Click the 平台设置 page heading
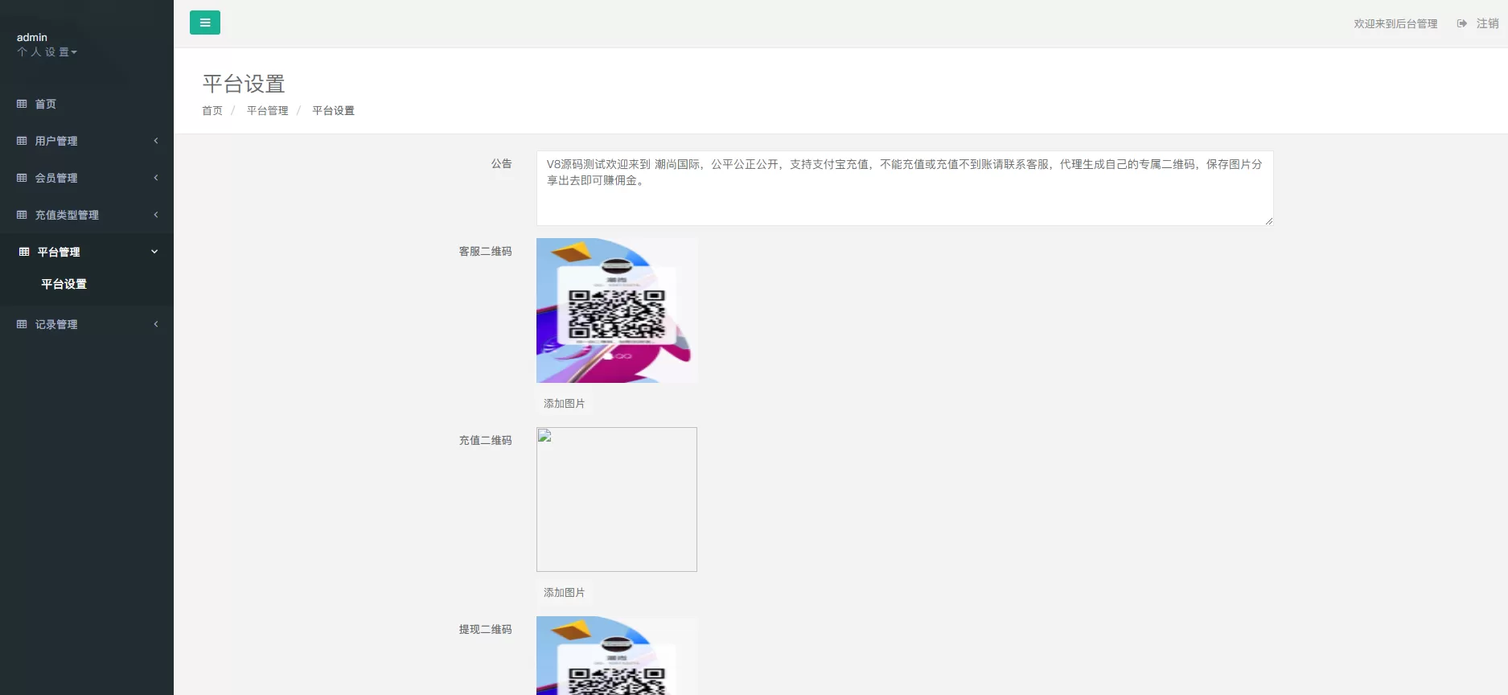 (x=244, y=84)
